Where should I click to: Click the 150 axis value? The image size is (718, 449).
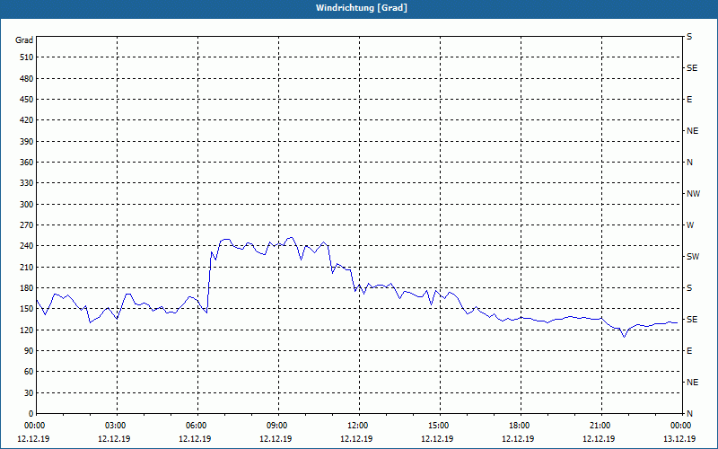tap(27, 309)
